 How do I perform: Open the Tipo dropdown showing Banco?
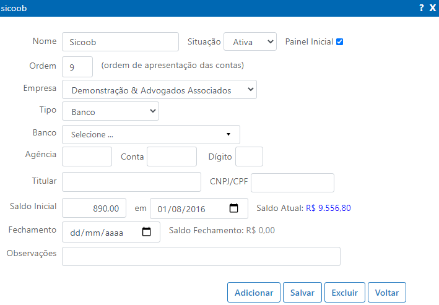[x=111, y=111]
